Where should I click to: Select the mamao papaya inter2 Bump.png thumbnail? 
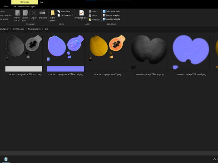tap(24, 53)
